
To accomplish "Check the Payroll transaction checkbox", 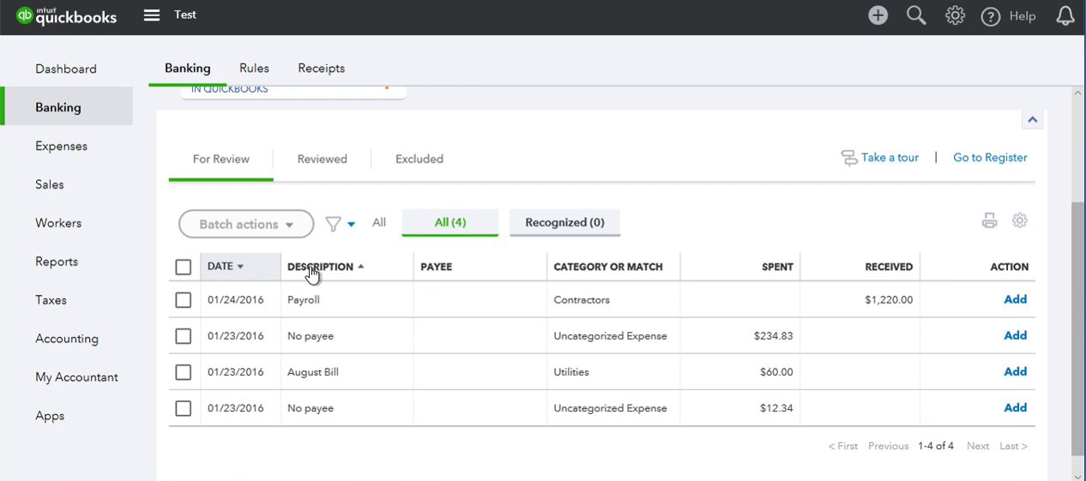I will pos(183,300).
